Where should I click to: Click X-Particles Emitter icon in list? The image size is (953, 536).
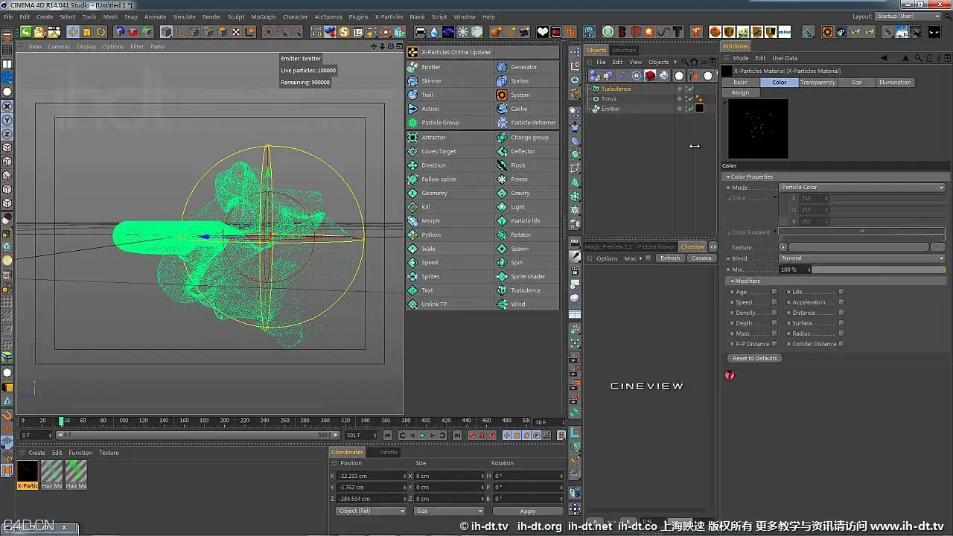click(412, 67)
